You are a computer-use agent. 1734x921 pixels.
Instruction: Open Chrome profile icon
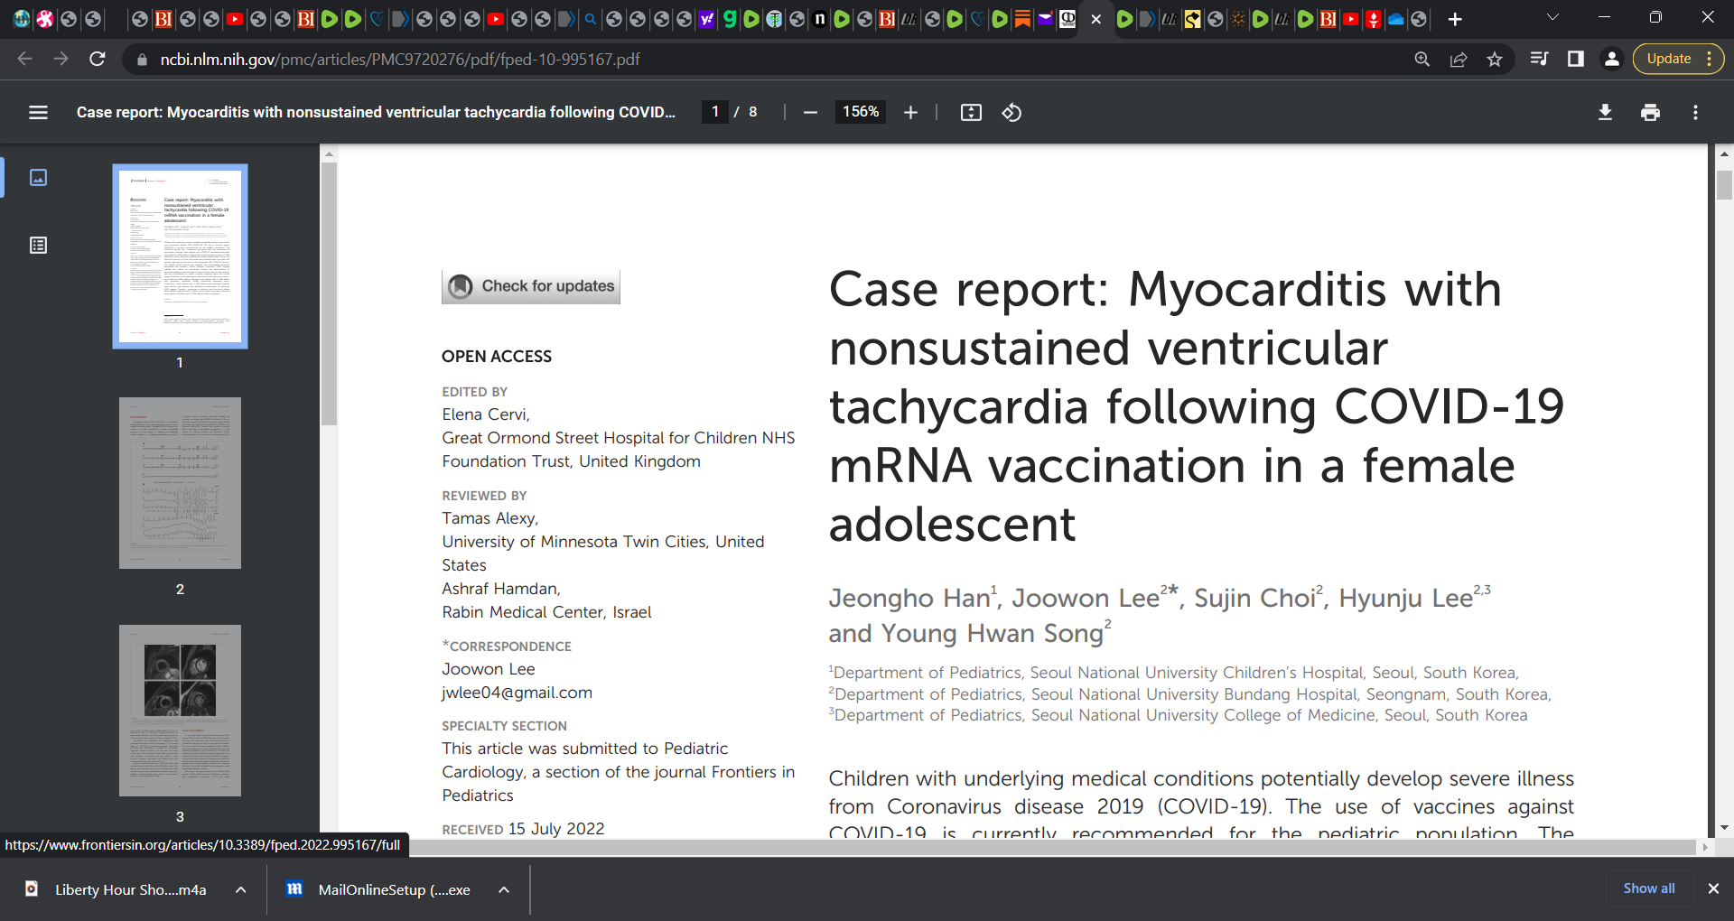click(x=1611, y=59)
